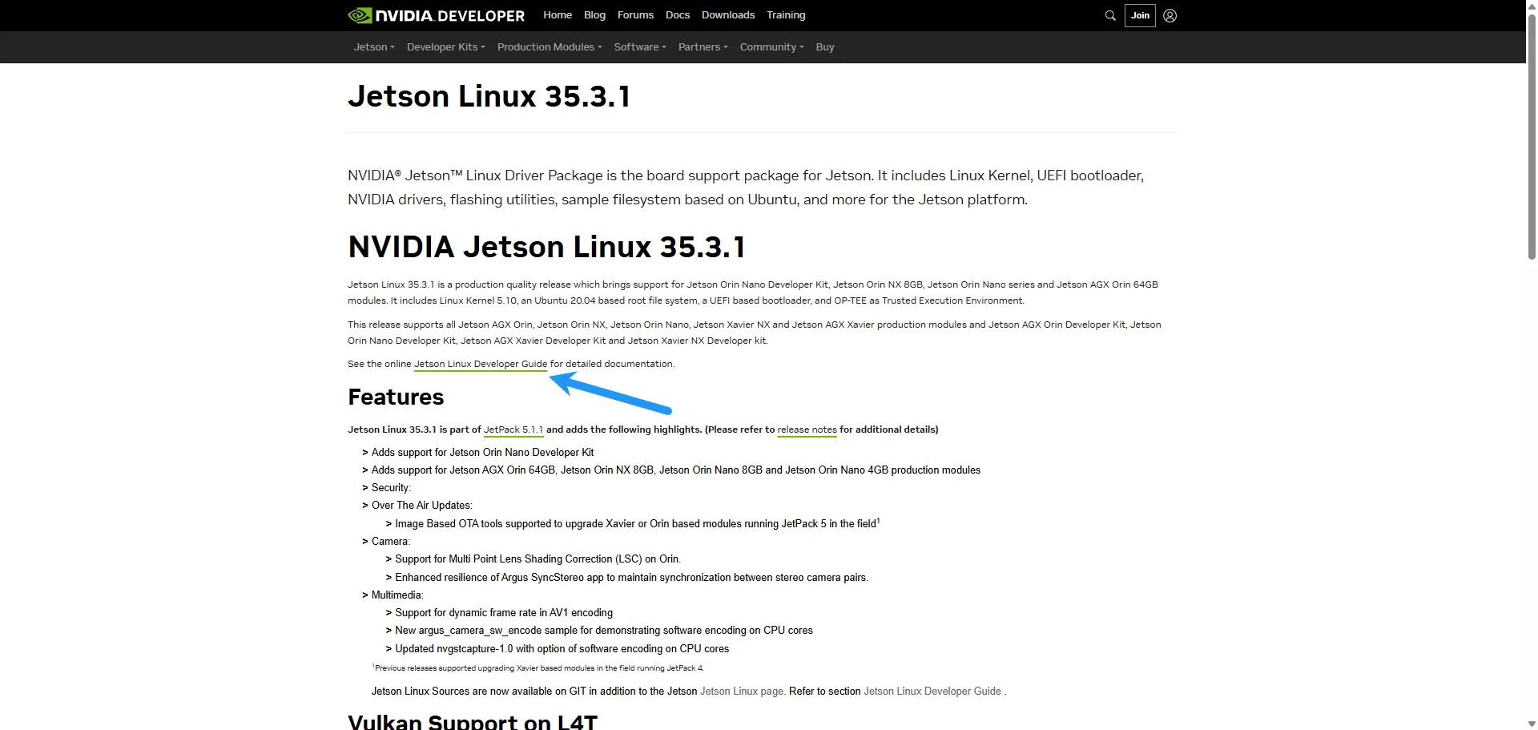Viewport: 1538px width, 730px height.
Task: Visit the Forums page
Action: coord(635,15)
